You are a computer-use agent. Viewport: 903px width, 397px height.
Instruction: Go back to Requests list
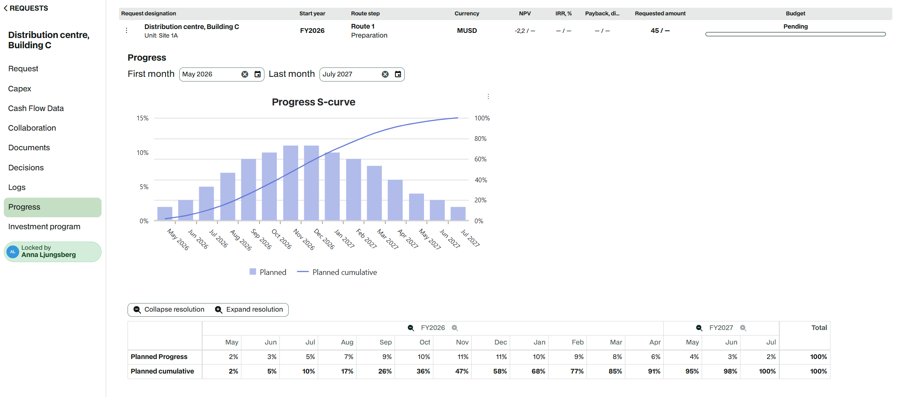(x=26, y=8)
